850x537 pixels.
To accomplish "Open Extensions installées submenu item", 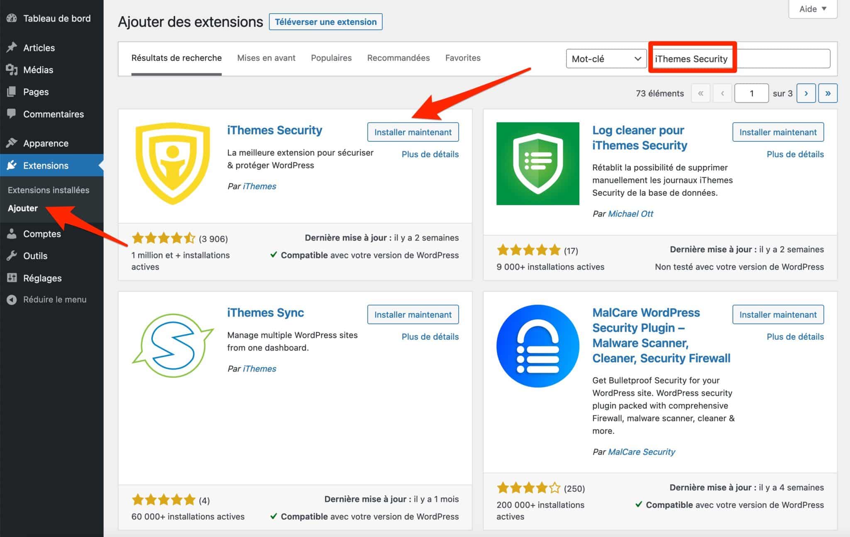I will tap(49, 190).
